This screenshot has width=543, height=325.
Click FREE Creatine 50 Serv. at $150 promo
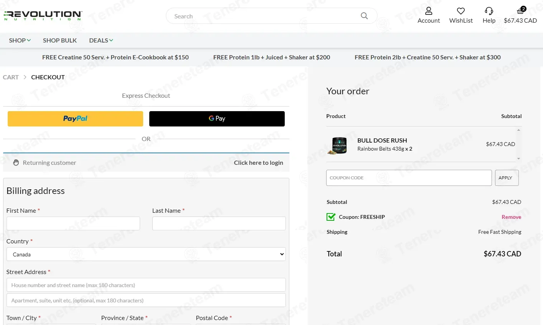116,57
